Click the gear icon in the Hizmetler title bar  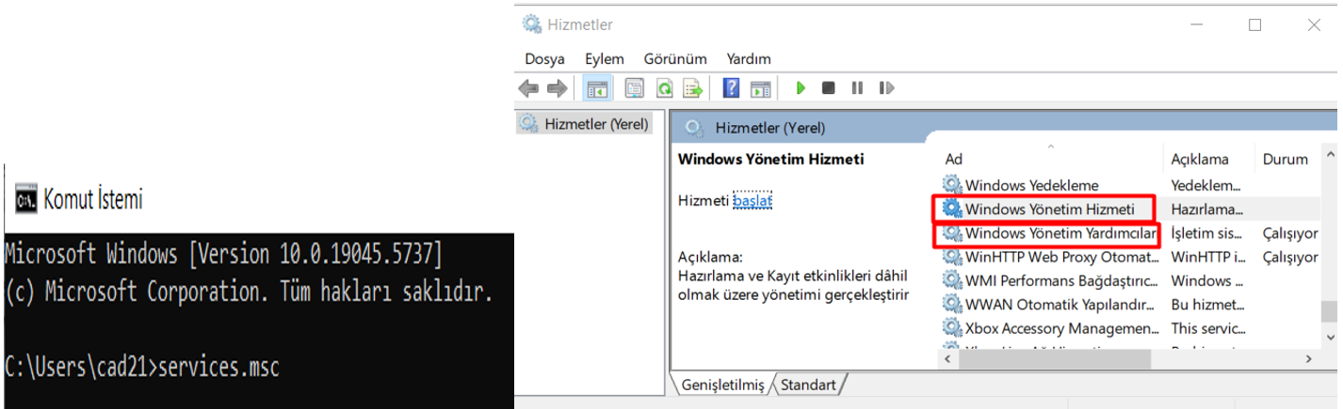pos(531,24)
